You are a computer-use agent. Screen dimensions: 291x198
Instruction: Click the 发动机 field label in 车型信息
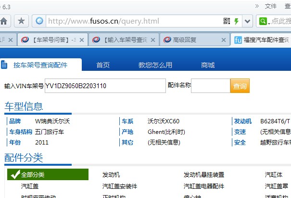[243, 121]
